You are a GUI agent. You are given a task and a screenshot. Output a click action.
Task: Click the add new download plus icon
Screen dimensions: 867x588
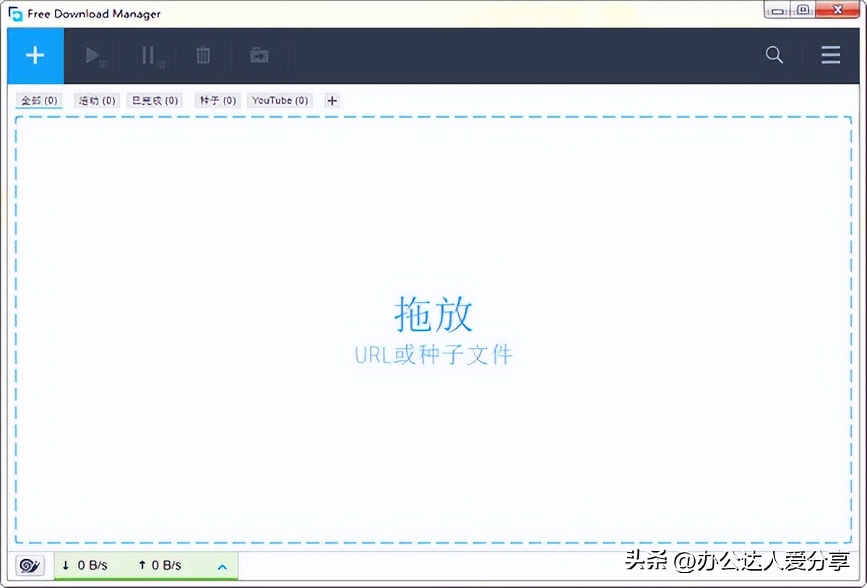tap(35, 55)
